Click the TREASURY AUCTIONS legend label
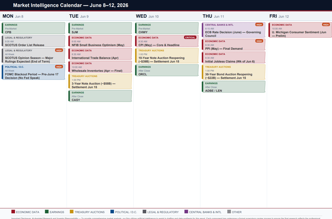This screenshot has width=332, height=219. 90,212
